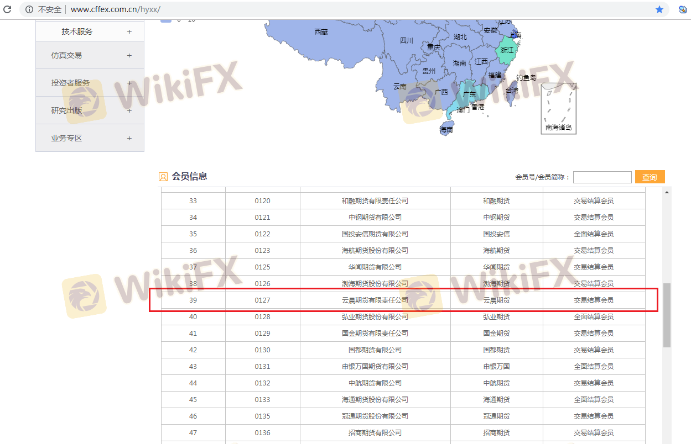Click the browser extension icon at top right

pos(683,9)
